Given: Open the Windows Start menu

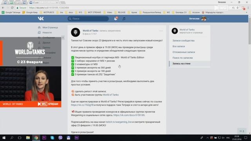Looking at the screenshot, I should coord(4,137).
